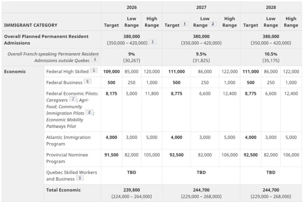Open footnote 7 after Caregivers
The height and width of the screenshot is (202, 303).
coord(73,99)
